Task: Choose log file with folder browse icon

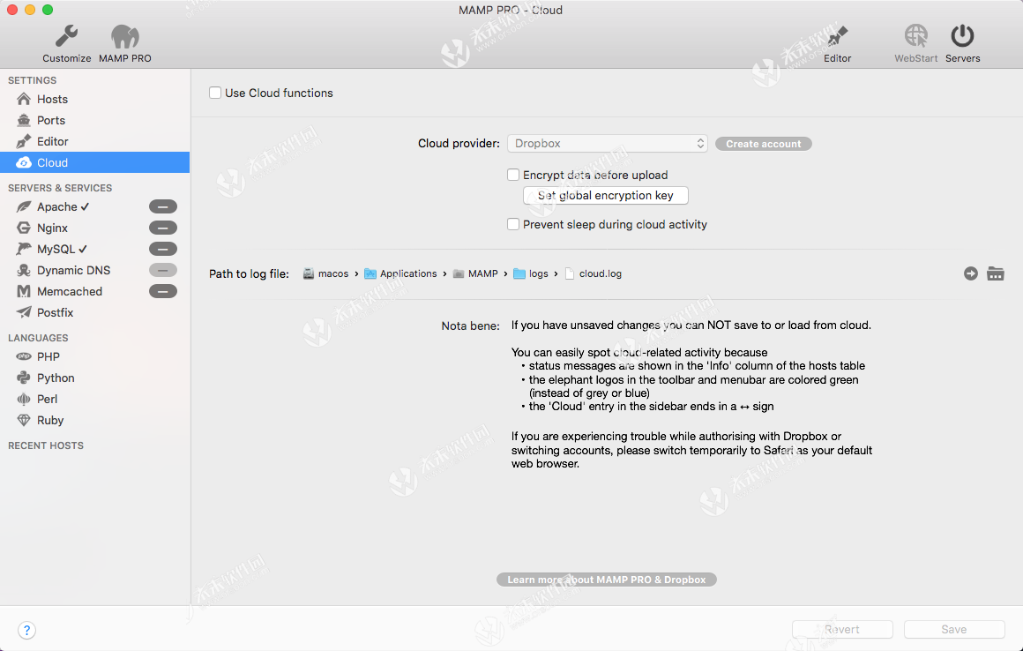Action: [996, 273]
